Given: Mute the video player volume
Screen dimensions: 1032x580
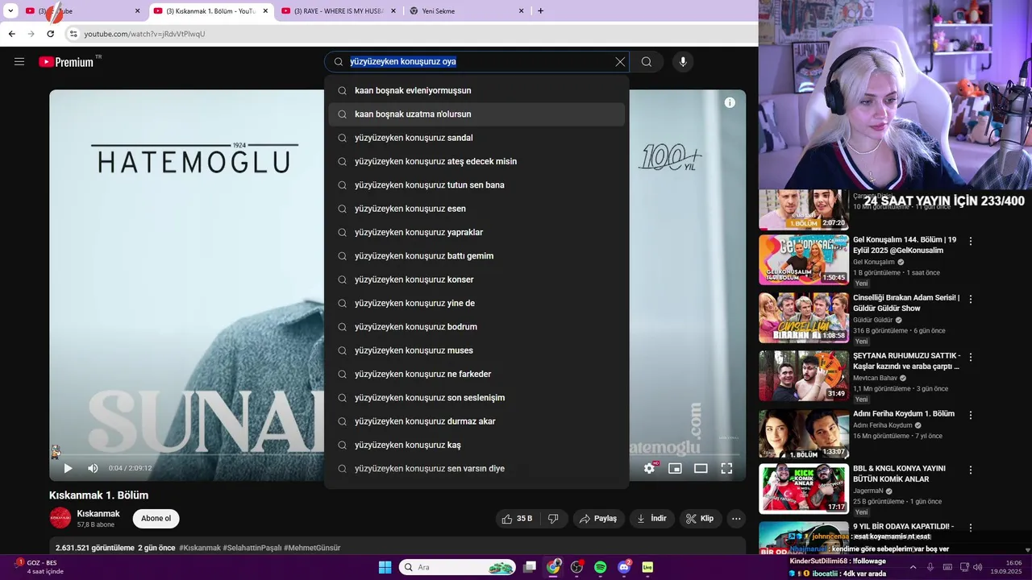Looking at the screenshot, I should click(93, 468).
